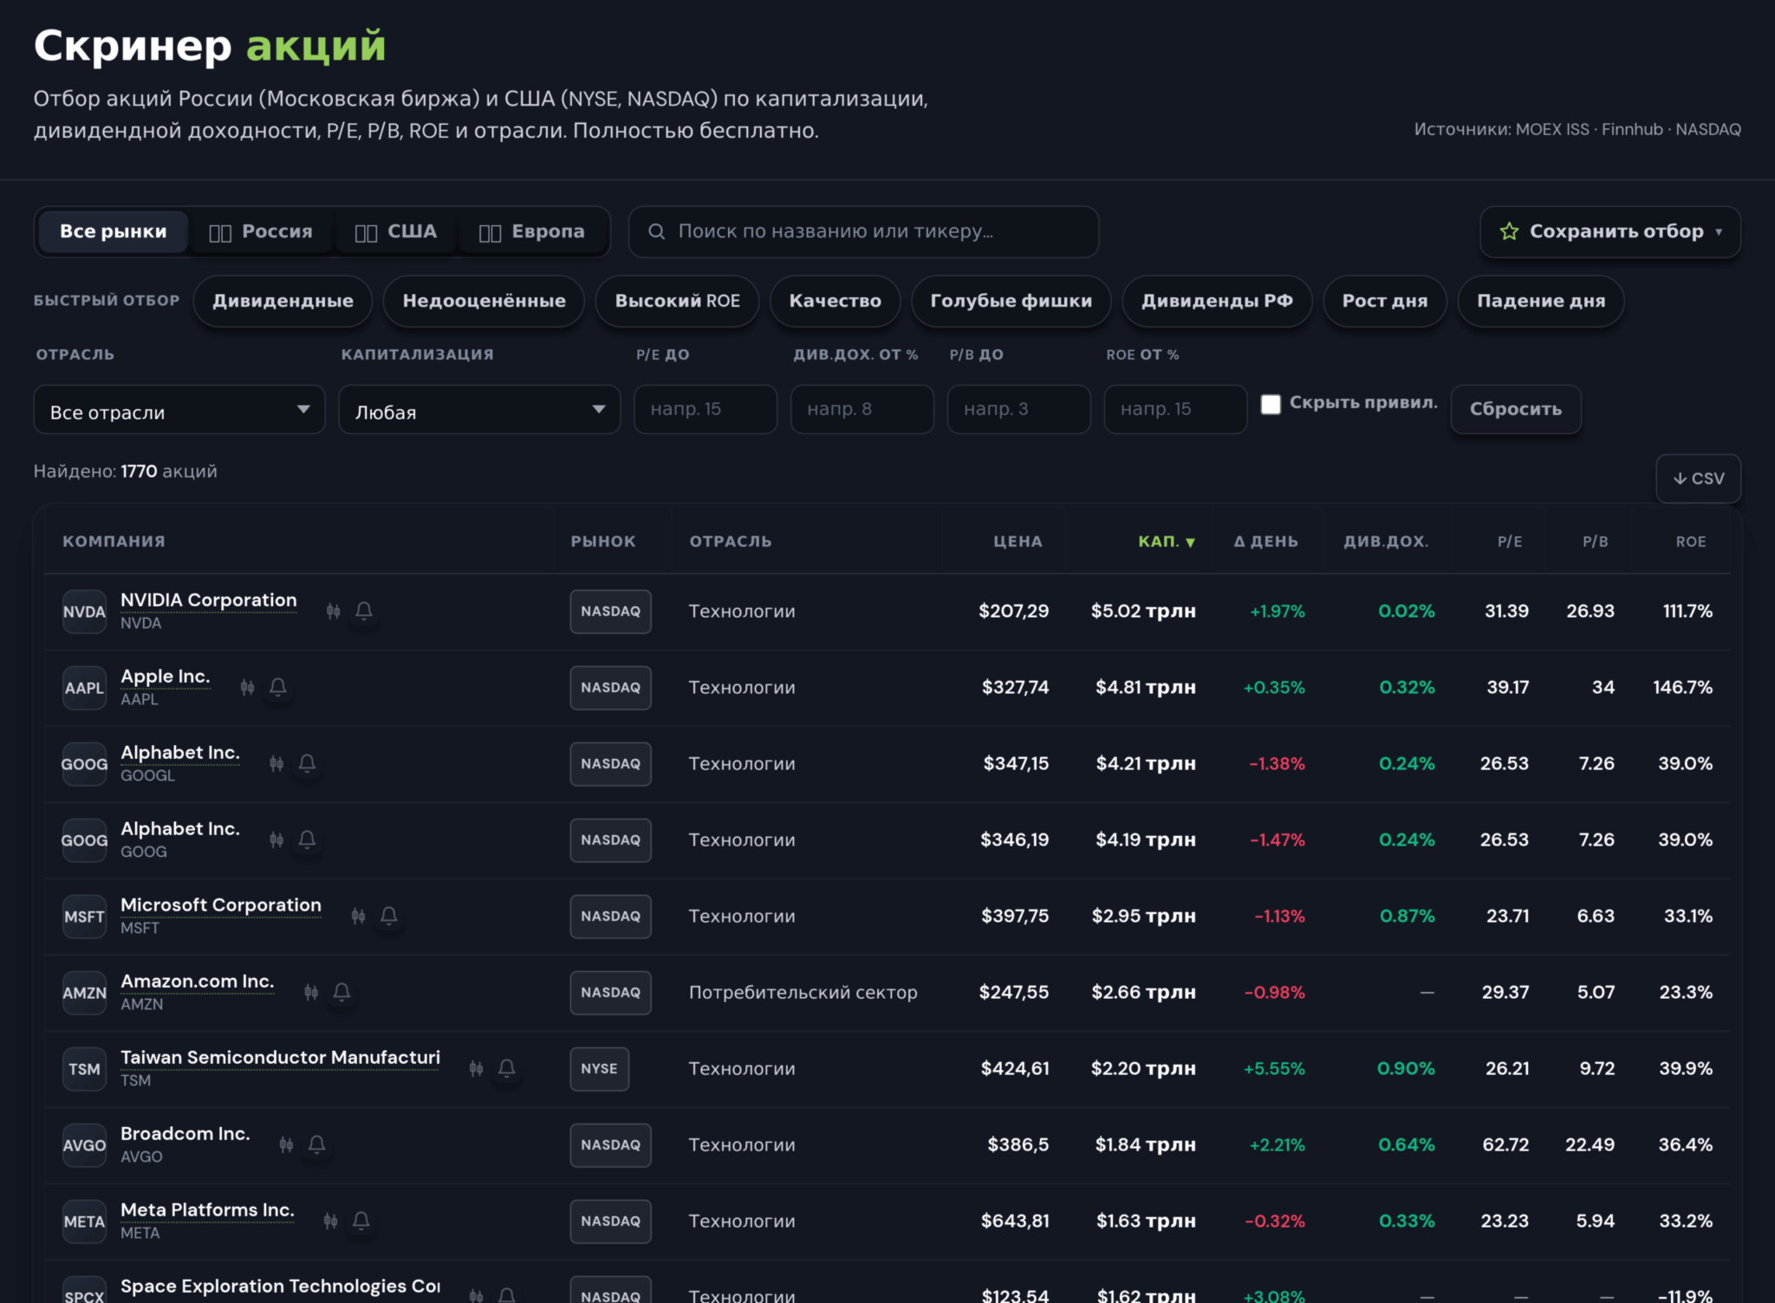Toggle the 'Рост дня' quick filter
The height and width of the screenshot is (1303, 1775).
pos(1384,301)
